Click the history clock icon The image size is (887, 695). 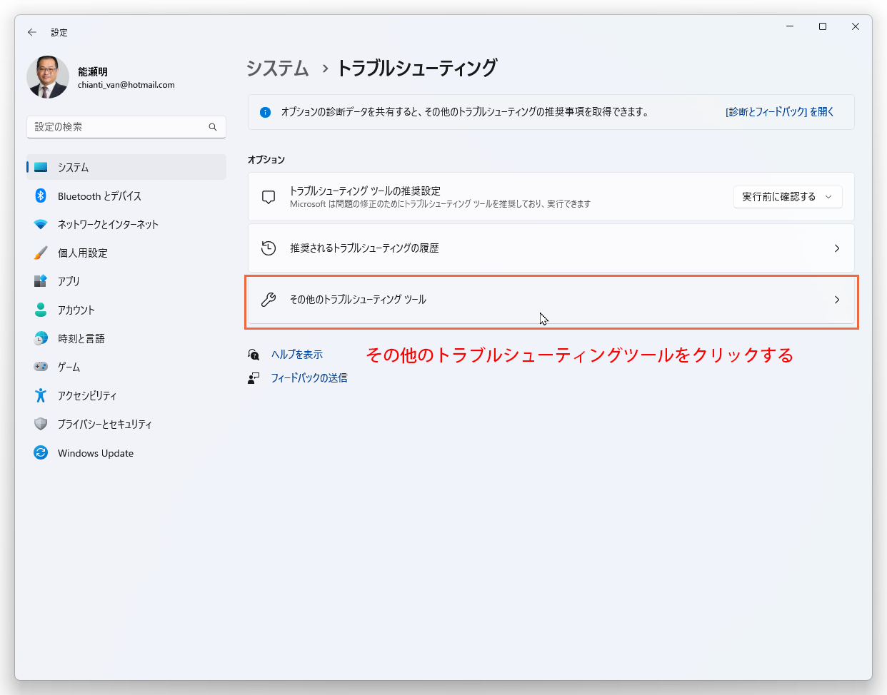pos(269,248)
